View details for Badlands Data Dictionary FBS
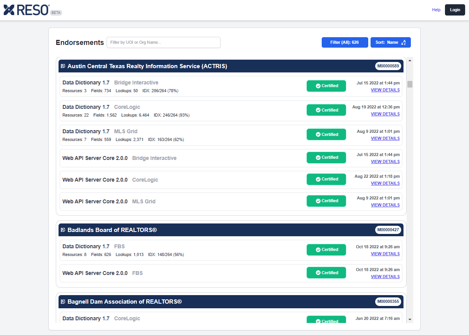 [x=385, y=254]
